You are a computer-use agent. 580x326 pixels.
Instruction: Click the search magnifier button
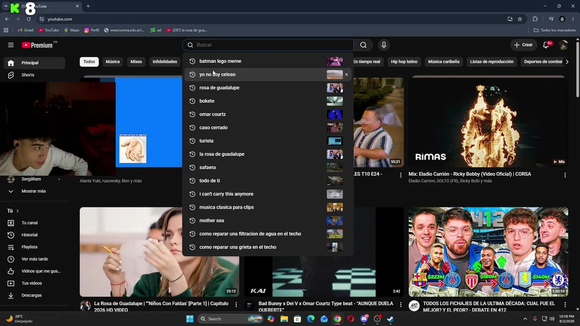tap(363, 45)
